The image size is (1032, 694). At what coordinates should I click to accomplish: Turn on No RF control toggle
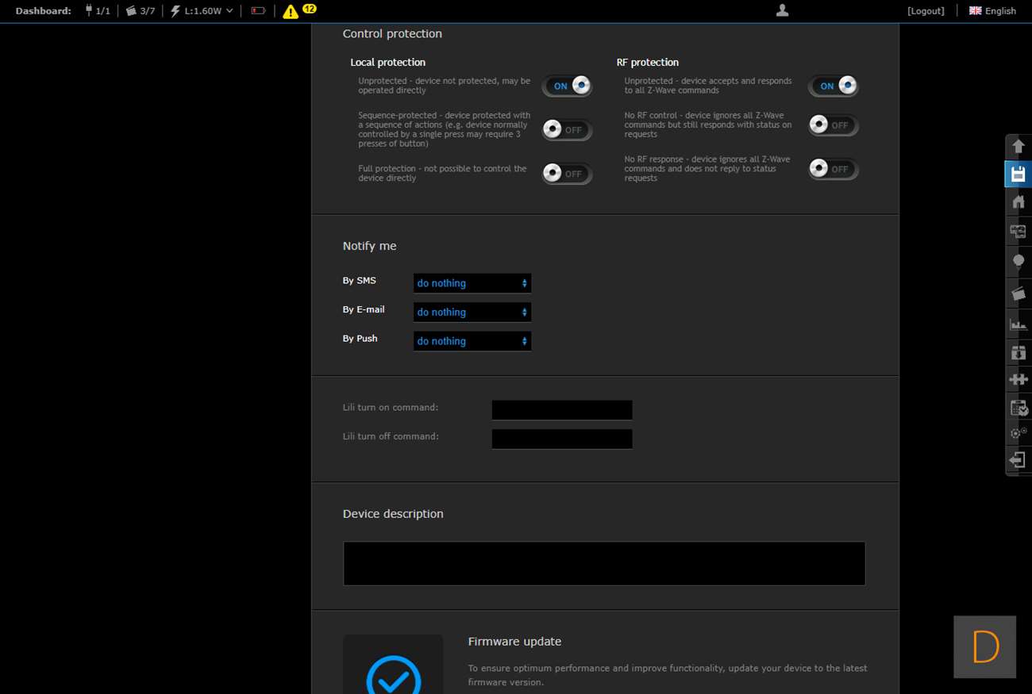click(x=833, y=125)
